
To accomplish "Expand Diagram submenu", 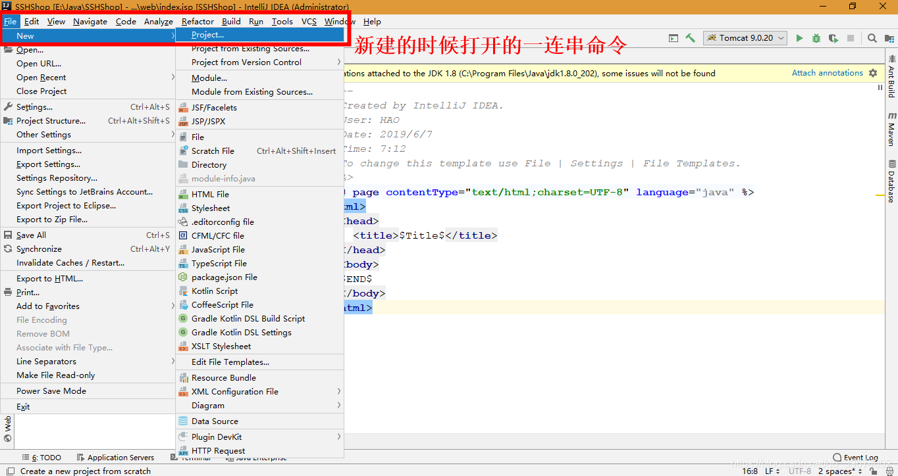I will 259,406.
